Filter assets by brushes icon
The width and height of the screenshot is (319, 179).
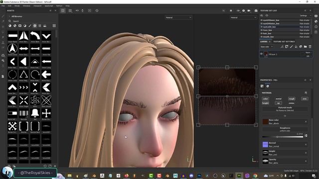tap(30, 26)
